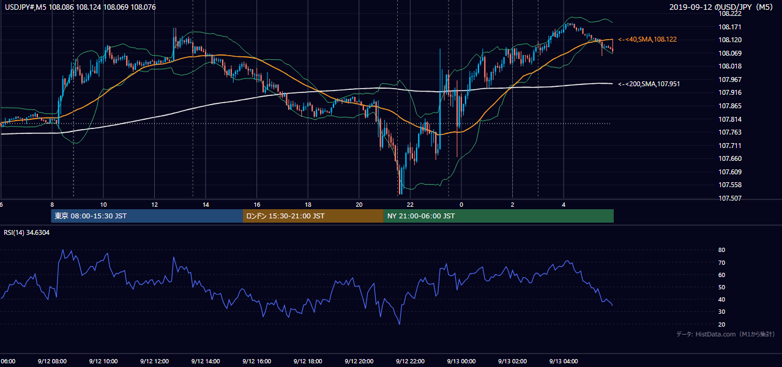The width and height of the screenshot is (782, 367).
Task: Click price axis value 107.916
Action: coord(730,92)
